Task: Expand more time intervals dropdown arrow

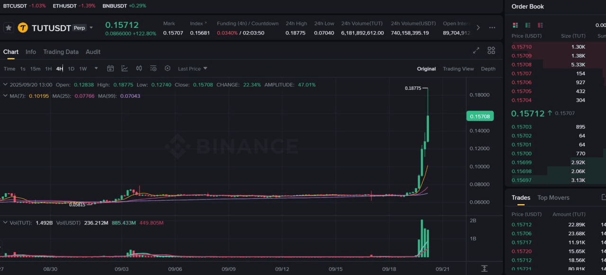Action: click(96, 69)
